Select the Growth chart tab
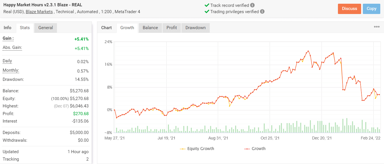 click(127, 28)
